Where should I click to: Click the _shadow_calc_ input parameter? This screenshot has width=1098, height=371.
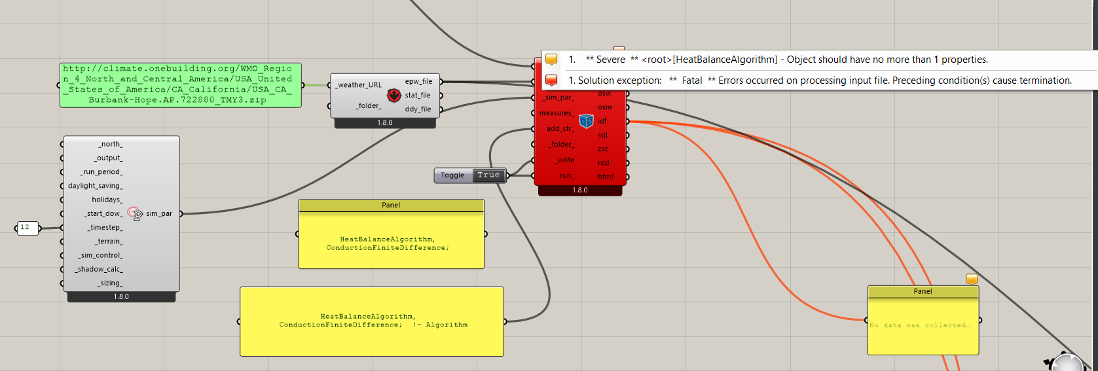tap(99, 270)
